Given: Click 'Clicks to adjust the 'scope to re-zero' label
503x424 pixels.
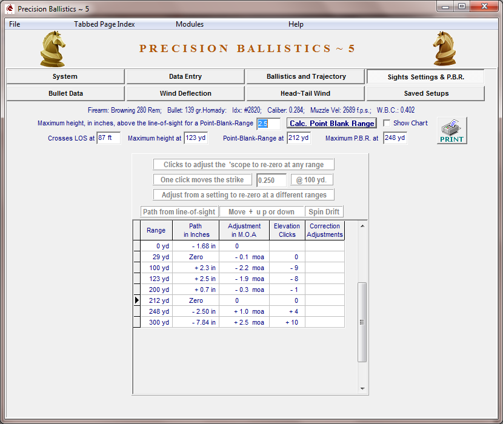Looking at the screenshot, I should pos(244,165).
